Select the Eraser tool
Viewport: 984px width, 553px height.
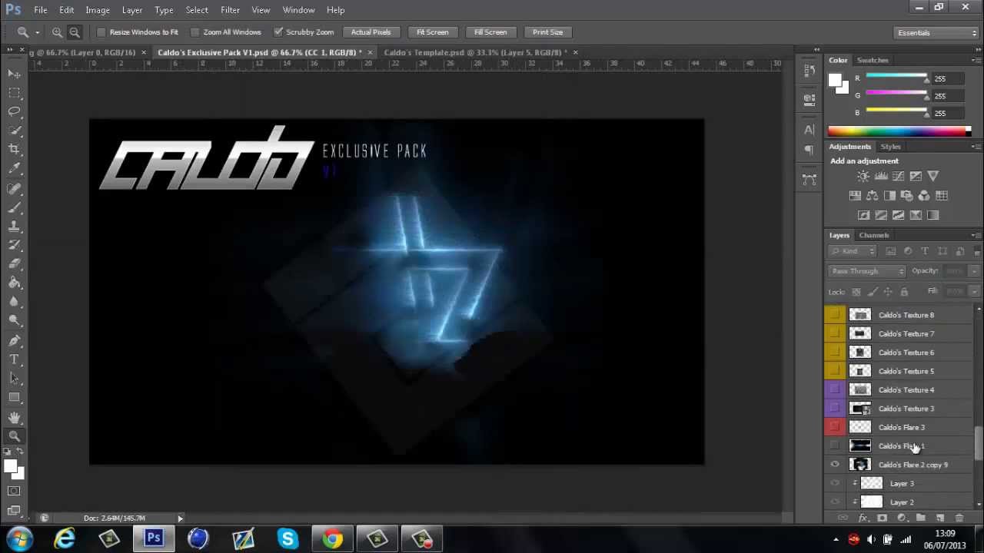click(x=15, y=264)
